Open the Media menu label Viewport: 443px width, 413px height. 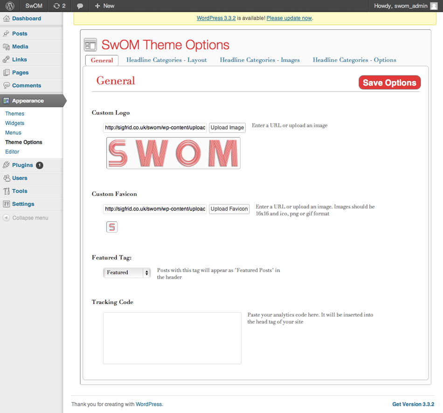[x=20, y=47]
